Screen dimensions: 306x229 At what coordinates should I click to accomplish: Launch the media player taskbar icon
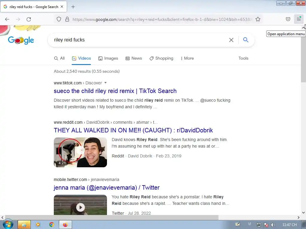point(38,225)
